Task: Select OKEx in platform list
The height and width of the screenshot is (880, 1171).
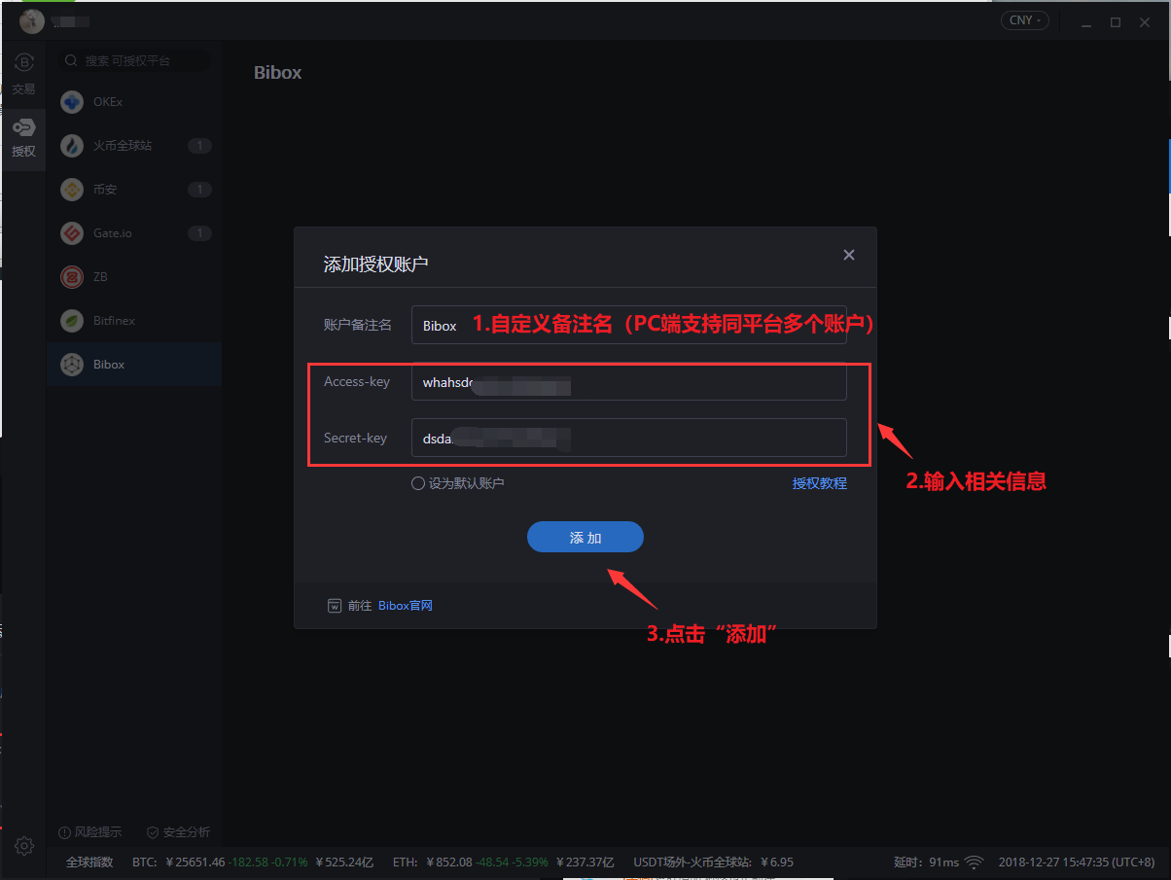Action: pyautogui.click(x=134, y=102)
